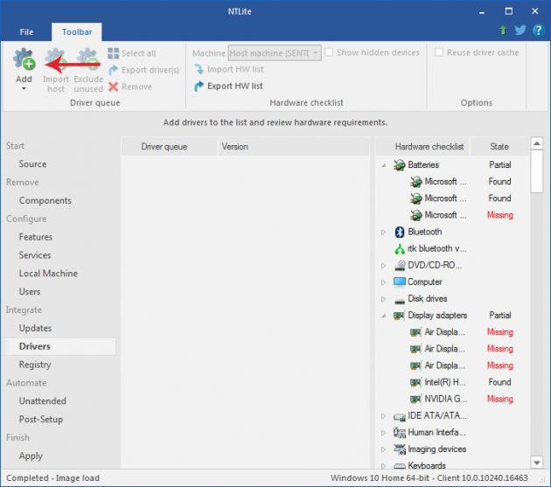Image resolution: width=551 pixels, height=487 pixels.
Task: Click the hardware list scrollbar thumb
Action: [537, 171]
